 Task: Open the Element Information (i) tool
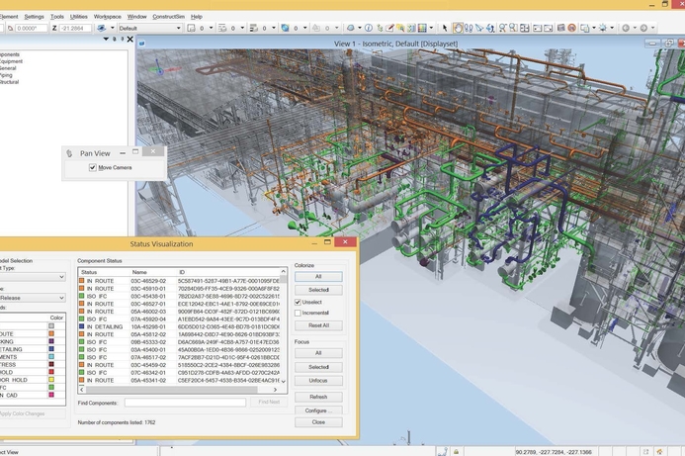point(369,28)
